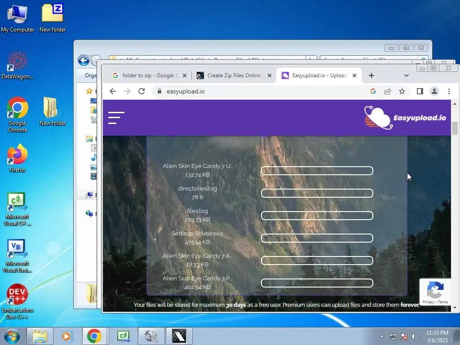Image resolution: width=460 pixels, height=345 pixels.
Task: Click the 'Alien Skin Eye Candy 7 A..' file name
Action: (x=198, y=256)
